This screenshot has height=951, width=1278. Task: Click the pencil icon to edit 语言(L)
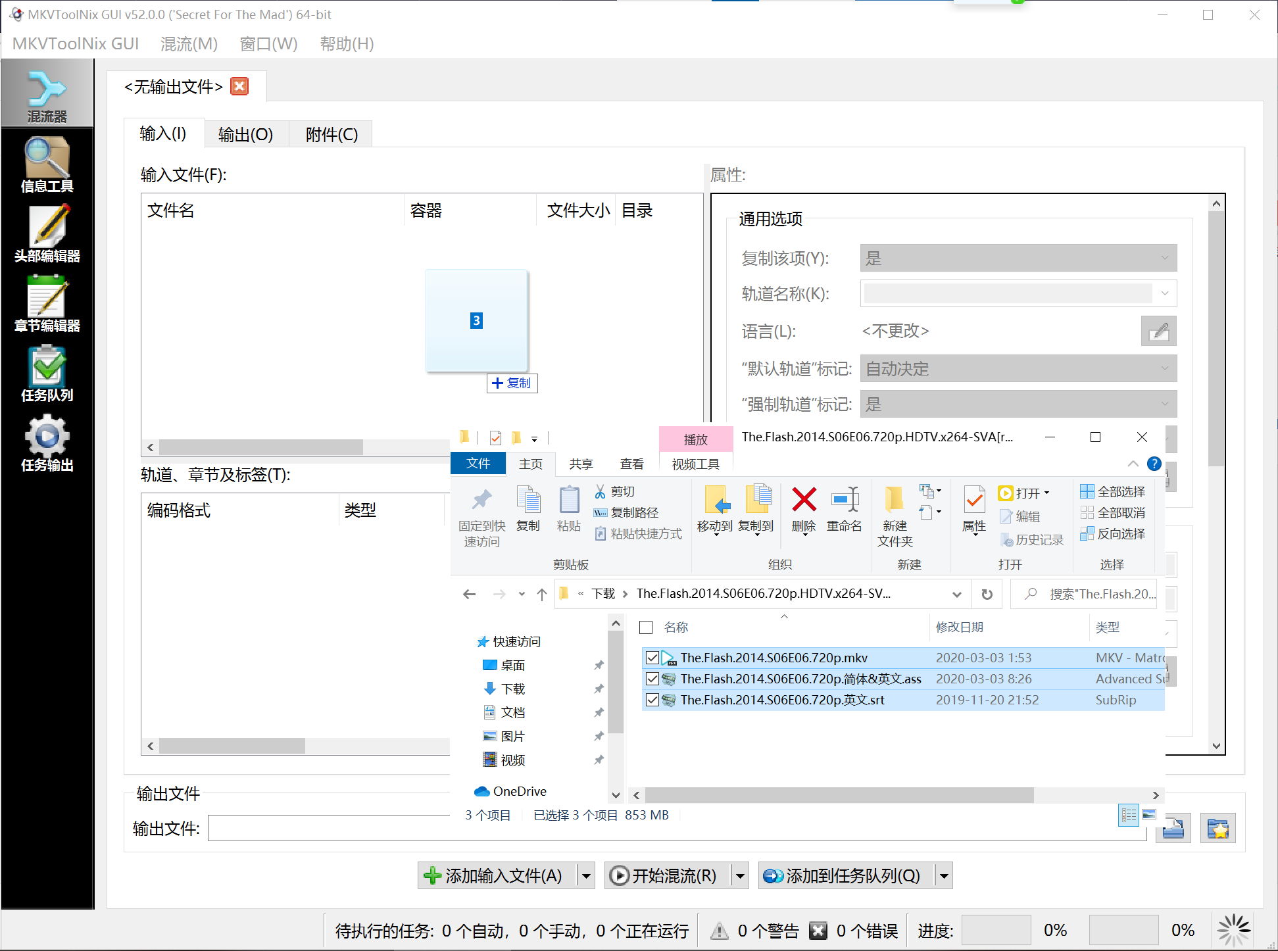[1158, 331]
